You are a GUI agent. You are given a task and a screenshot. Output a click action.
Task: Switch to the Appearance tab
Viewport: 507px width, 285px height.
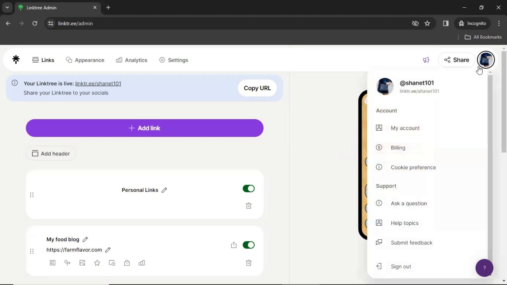tap(85, 60)
